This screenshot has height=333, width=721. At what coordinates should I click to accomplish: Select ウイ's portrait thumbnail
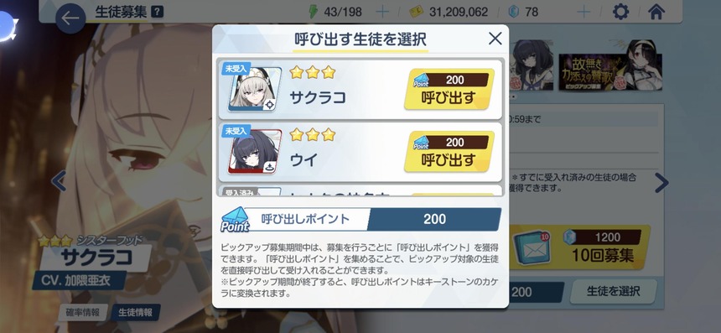tap(255, 151)
